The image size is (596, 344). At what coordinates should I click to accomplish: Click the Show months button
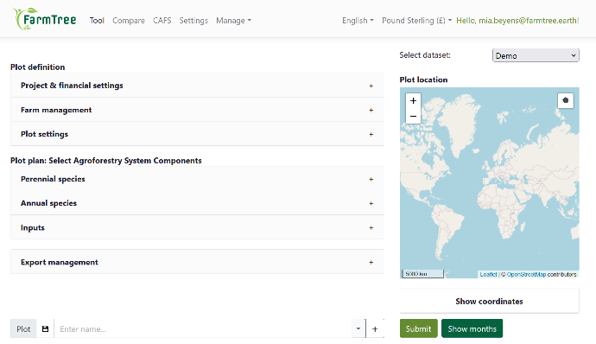point(472,328)
